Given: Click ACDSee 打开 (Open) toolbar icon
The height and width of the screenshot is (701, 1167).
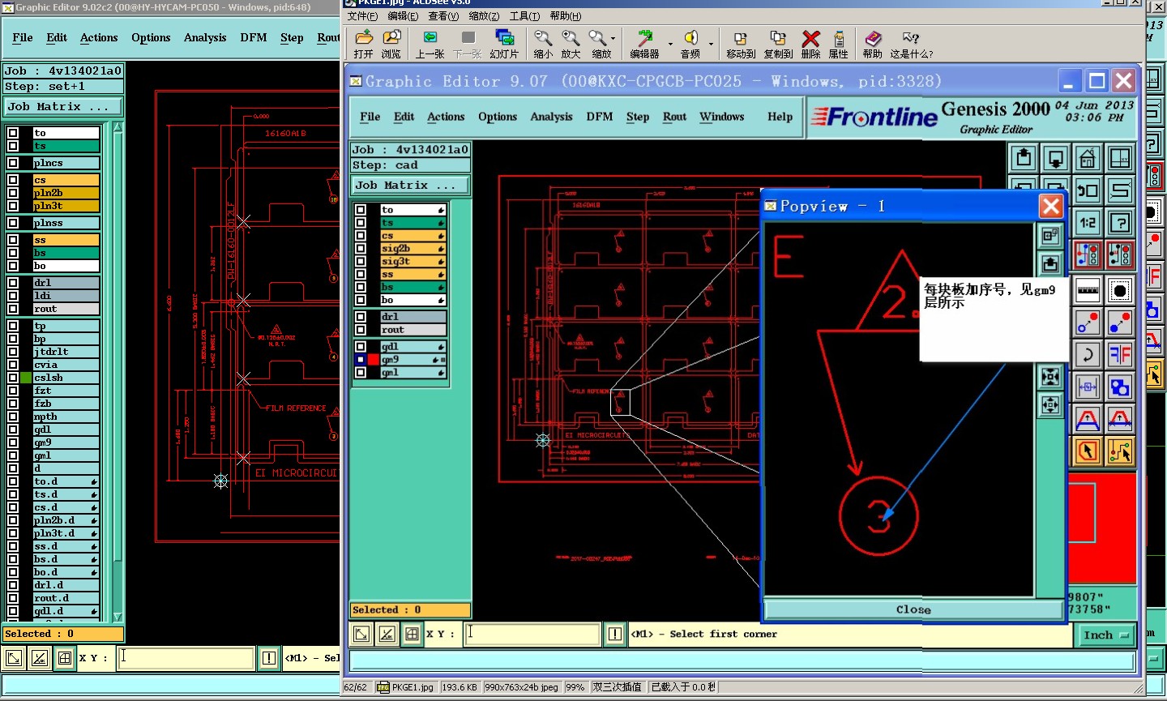Looking at the screenshot, I should click(364, 43).
